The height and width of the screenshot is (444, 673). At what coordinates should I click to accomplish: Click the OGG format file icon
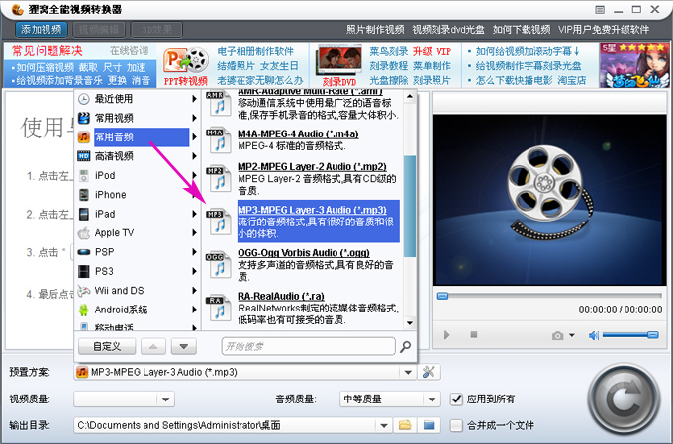point(219,265)
